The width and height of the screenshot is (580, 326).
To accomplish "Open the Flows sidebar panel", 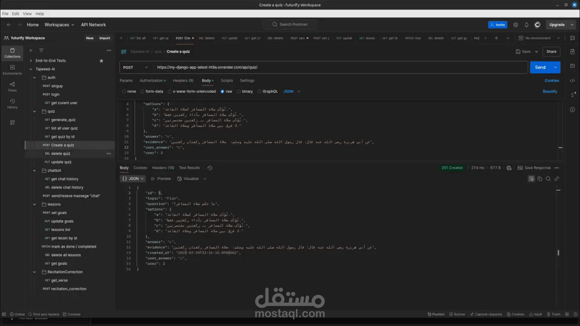I will [x=12, y=86].
